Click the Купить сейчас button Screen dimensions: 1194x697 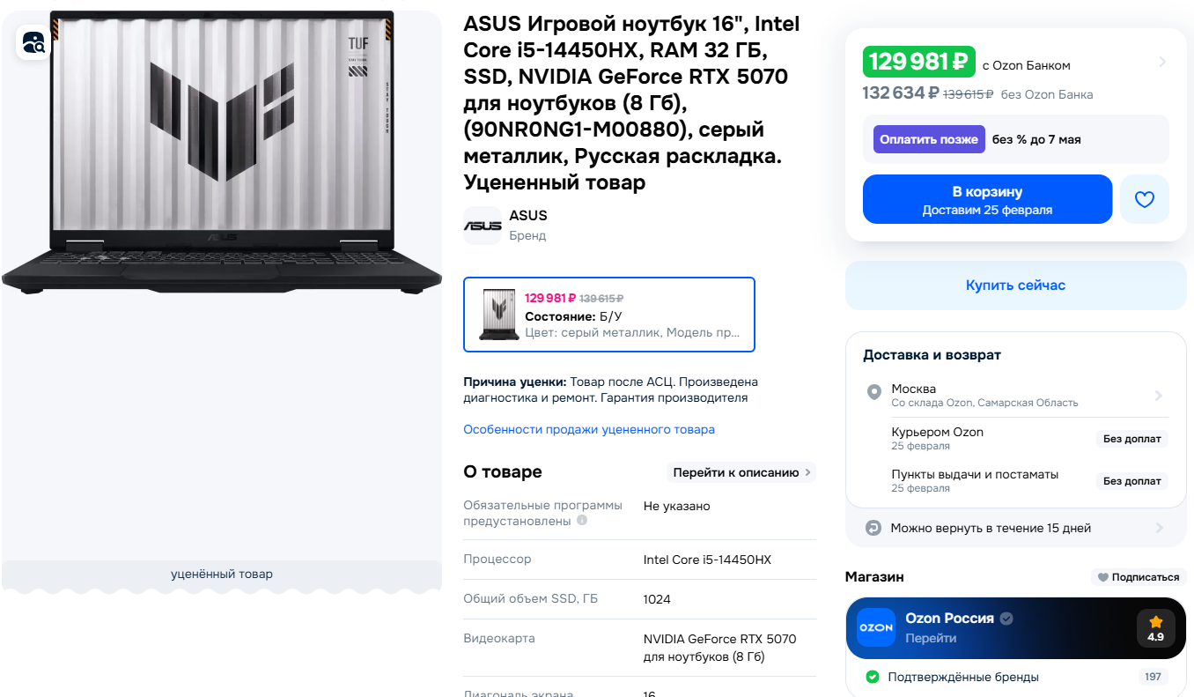pyautogui.click(x=1015, y=285)
